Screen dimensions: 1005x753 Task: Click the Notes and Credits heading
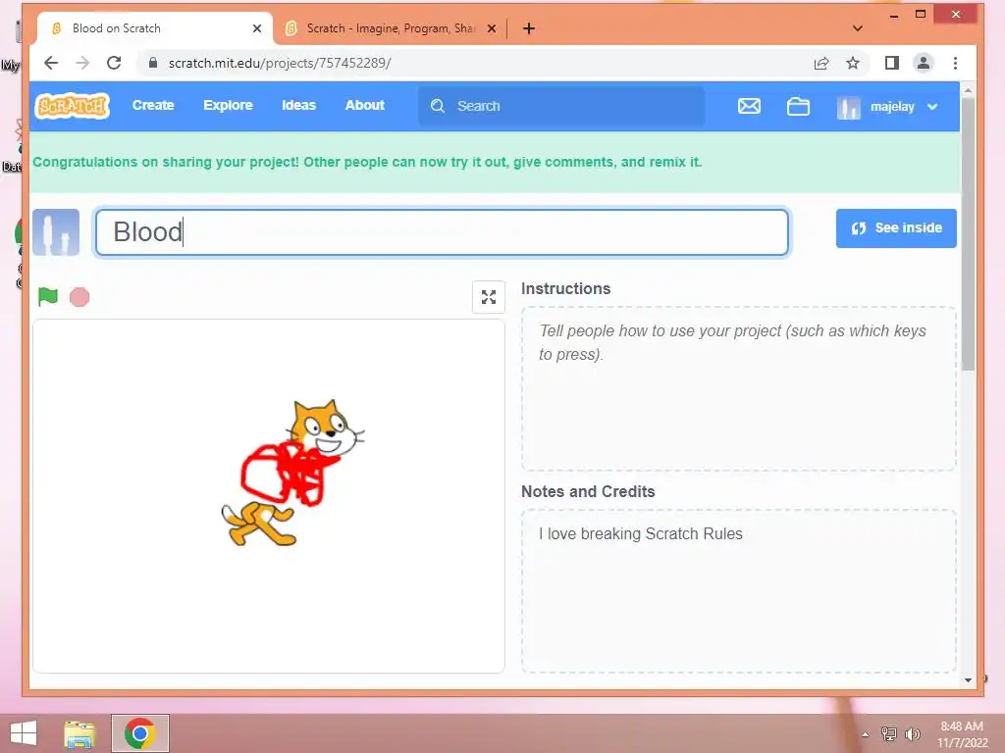(589, 492)
